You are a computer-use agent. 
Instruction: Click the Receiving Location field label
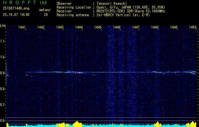[74, 7]
